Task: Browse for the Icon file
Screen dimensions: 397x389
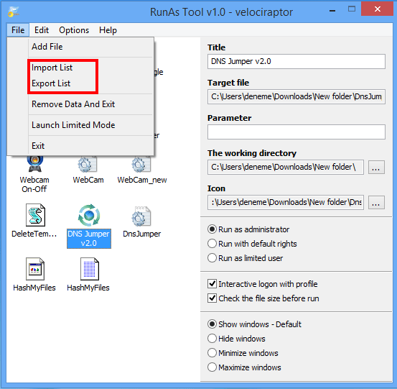Action: [x=376, y=202]
